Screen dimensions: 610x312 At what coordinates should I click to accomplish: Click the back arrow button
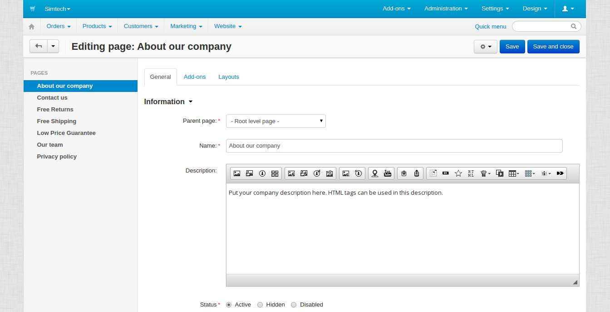[x=39, y=46]
